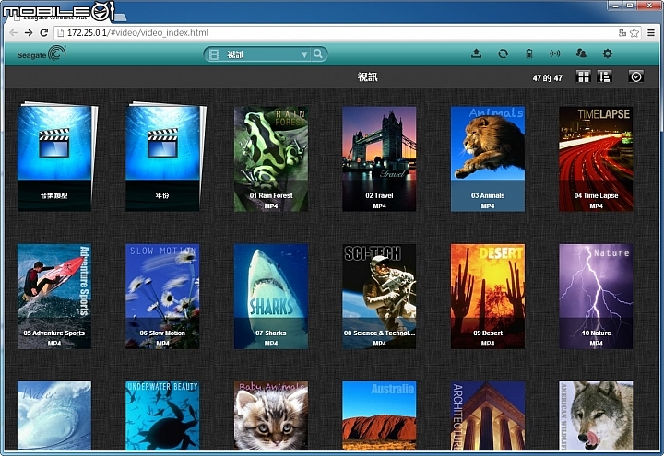
Task: Open the 01 Rain Forest video
Action: 271,158
